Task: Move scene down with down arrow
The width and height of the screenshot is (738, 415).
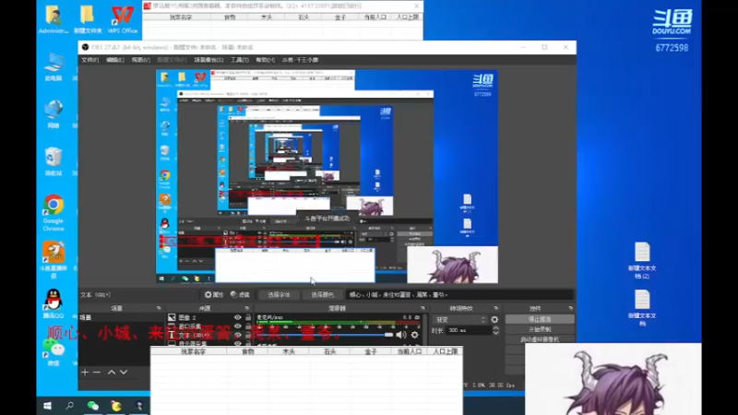Action: click(x=124, y=373)
